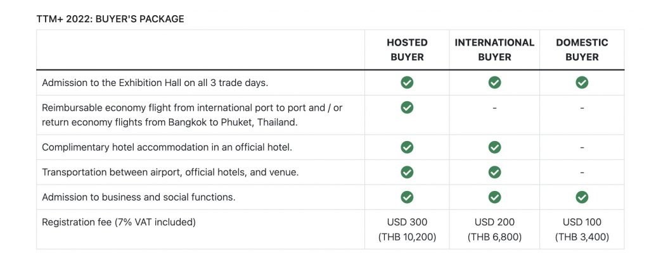Viewport: 649px width, 272px height.
Task: Click Hosted Buyer reimbursable flight checkmark
Action: [407, 108]
